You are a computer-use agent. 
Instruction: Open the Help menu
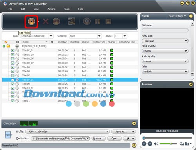[81, 9]
